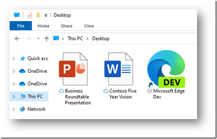
Task: Open the File menu
Action: click(21, 26)
